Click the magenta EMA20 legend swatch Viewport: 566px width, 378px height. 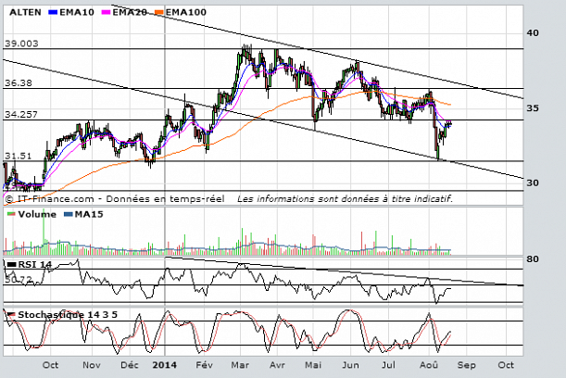tap(107, 12)
